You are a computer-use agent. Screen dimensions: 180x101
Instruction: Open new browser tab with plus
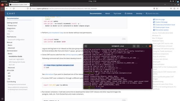(x=32, y=4)
